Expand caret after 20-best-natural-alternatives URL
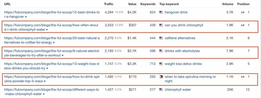 (54, 43)
